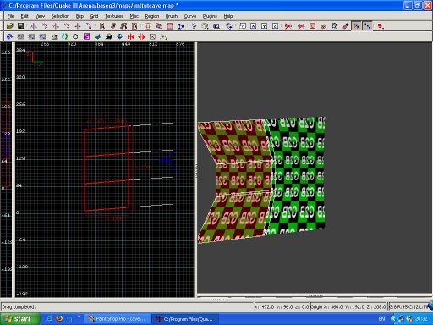Enable free rotation mode

tap(229, 26)
